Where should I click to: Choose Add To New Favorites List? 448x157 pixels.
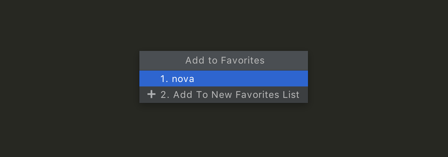point(230,95)
